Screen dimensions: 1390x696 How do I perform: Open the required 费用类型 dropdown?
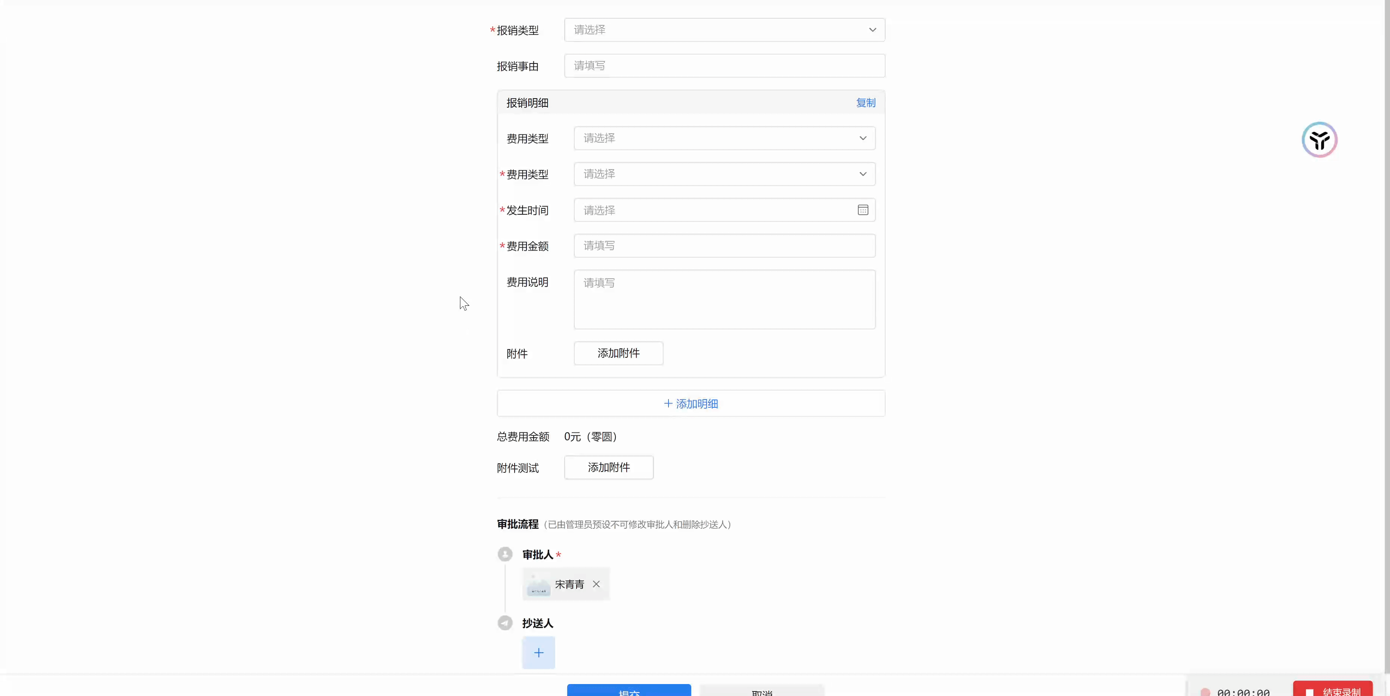(x=724, y=174)
